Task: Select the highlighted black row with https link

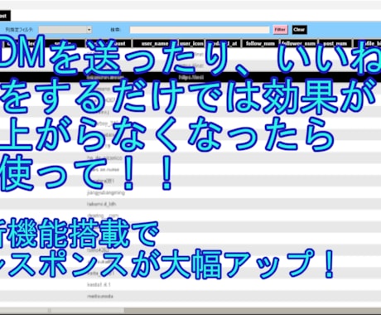Action: (x=190, y=77)
